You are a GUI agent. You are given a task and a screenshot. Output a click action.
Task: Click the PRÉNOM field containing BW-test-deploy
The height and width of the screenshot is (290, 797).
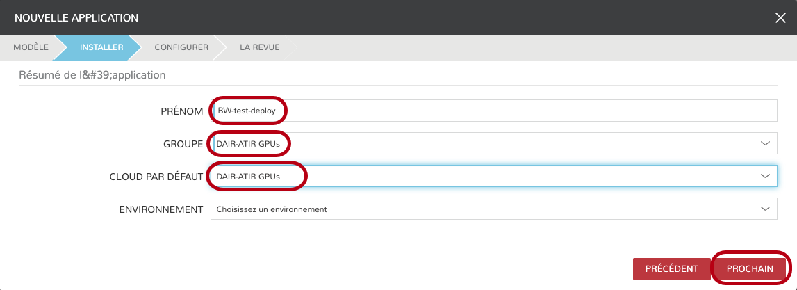(493, 111)
